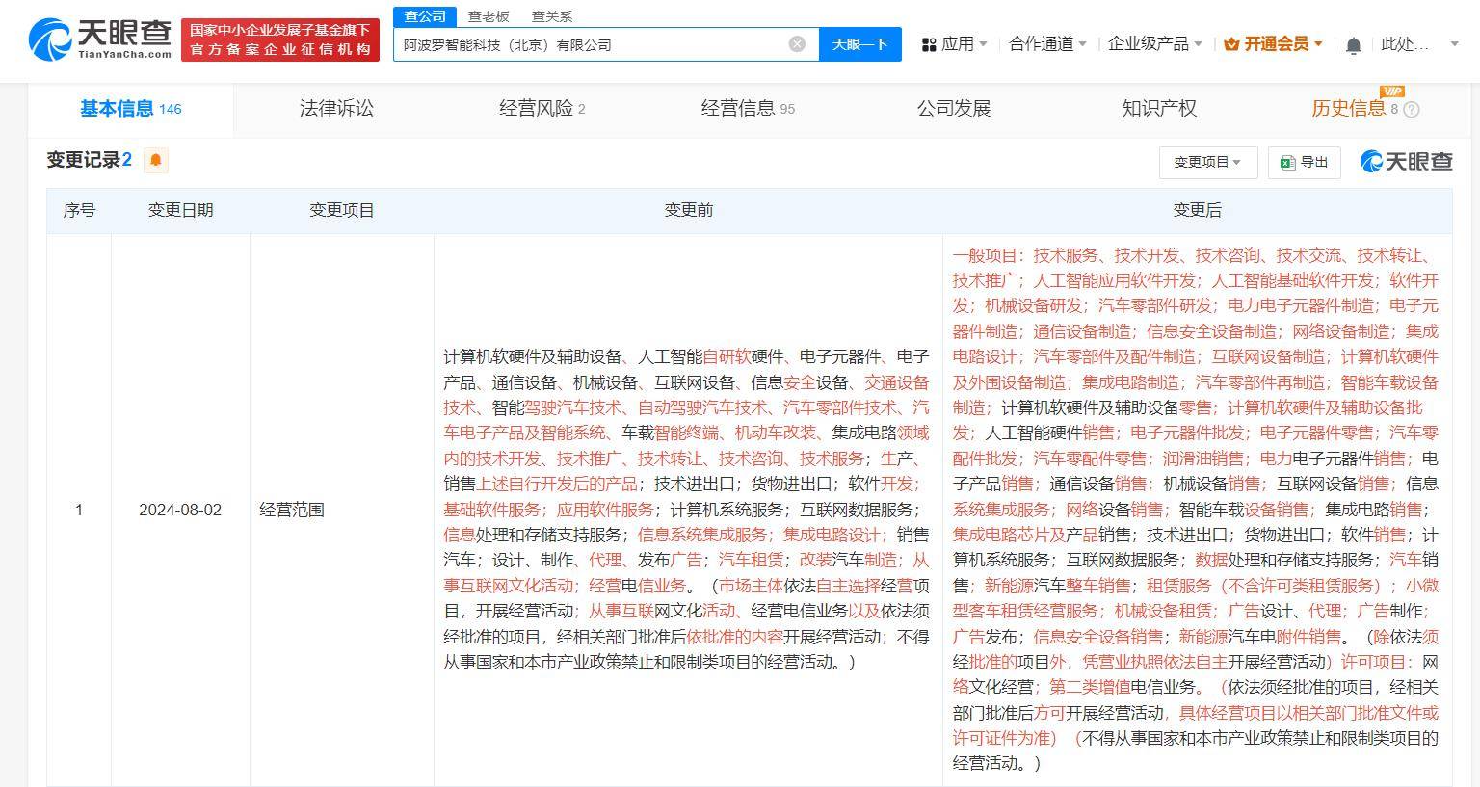Toggle change-record alert bell icon
1480x787 pixels.
[x=155, y=160]
